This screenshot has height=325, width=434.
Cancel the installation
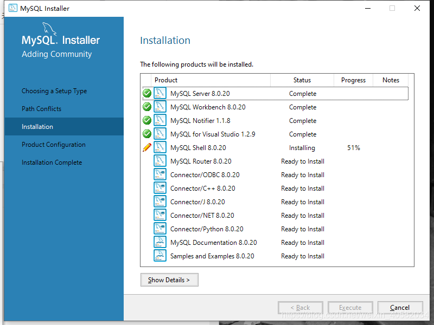pos(400,307)
